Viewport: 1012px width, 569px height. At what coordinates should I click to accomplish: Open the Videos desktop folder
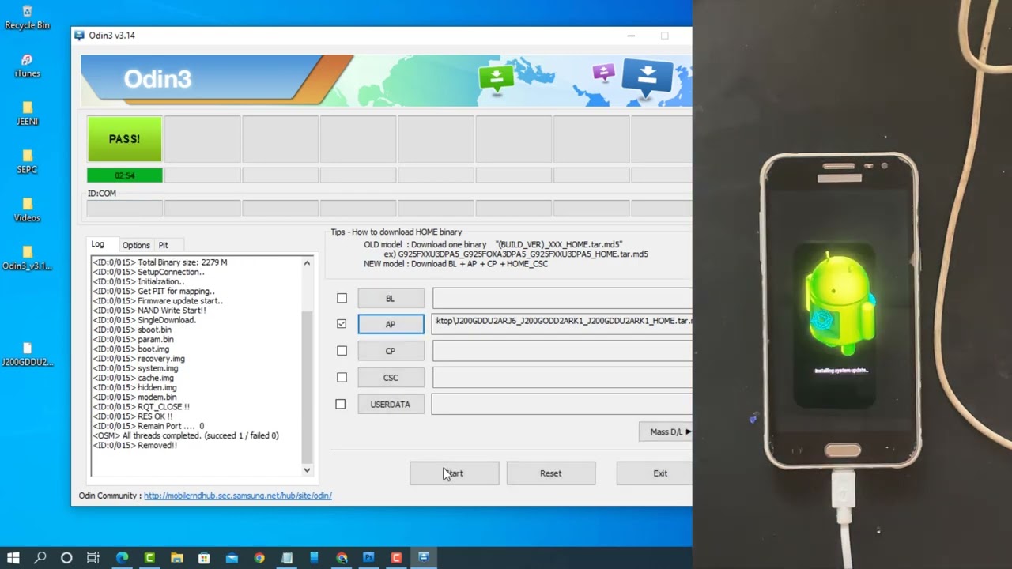coord(27,211)
